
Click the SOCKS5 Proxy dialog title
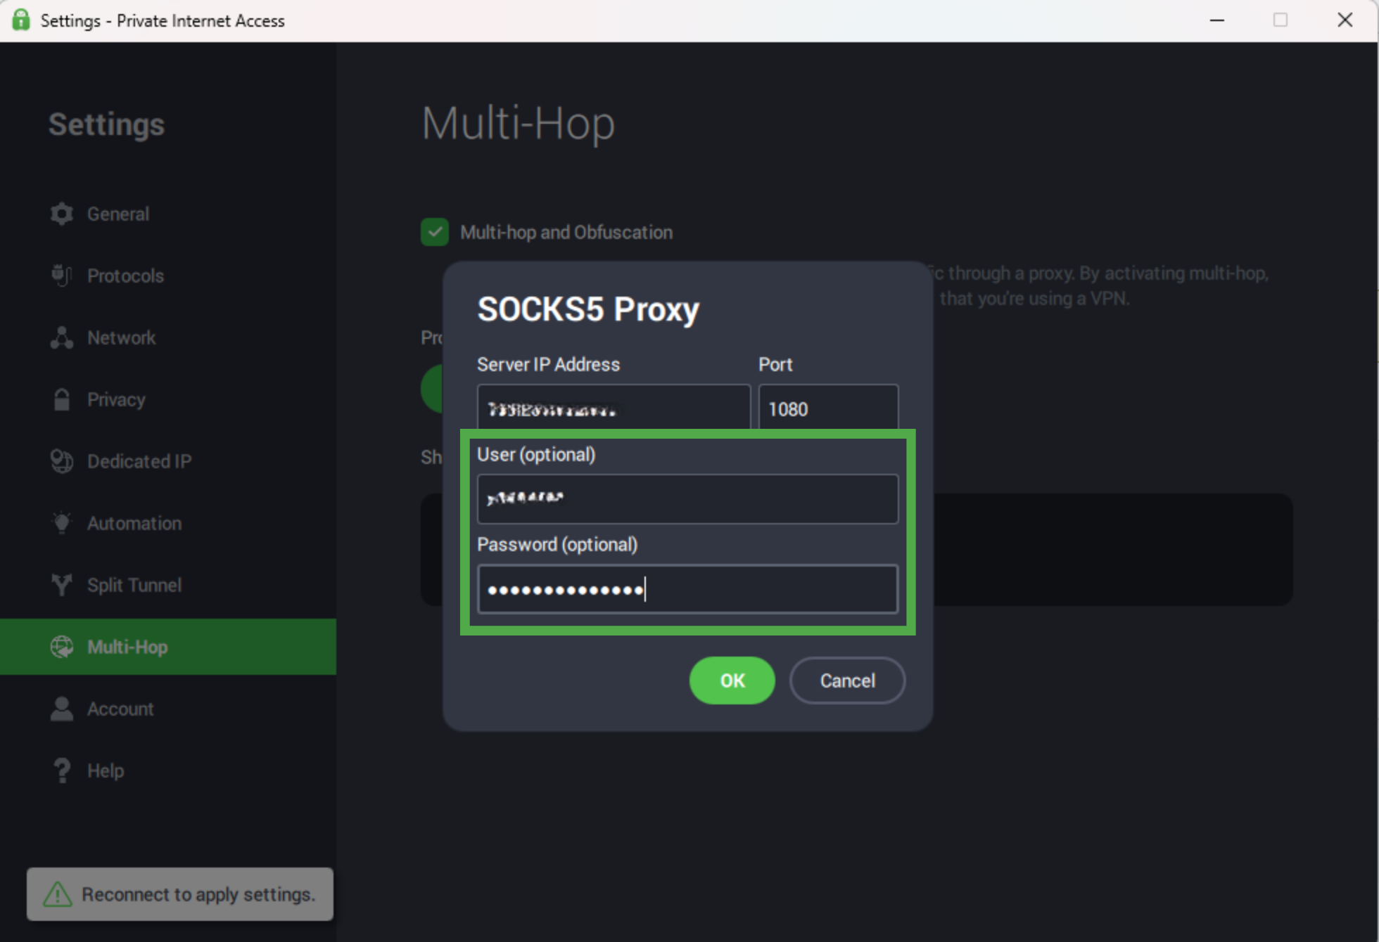pyautogui.click(x=588, y=309)
